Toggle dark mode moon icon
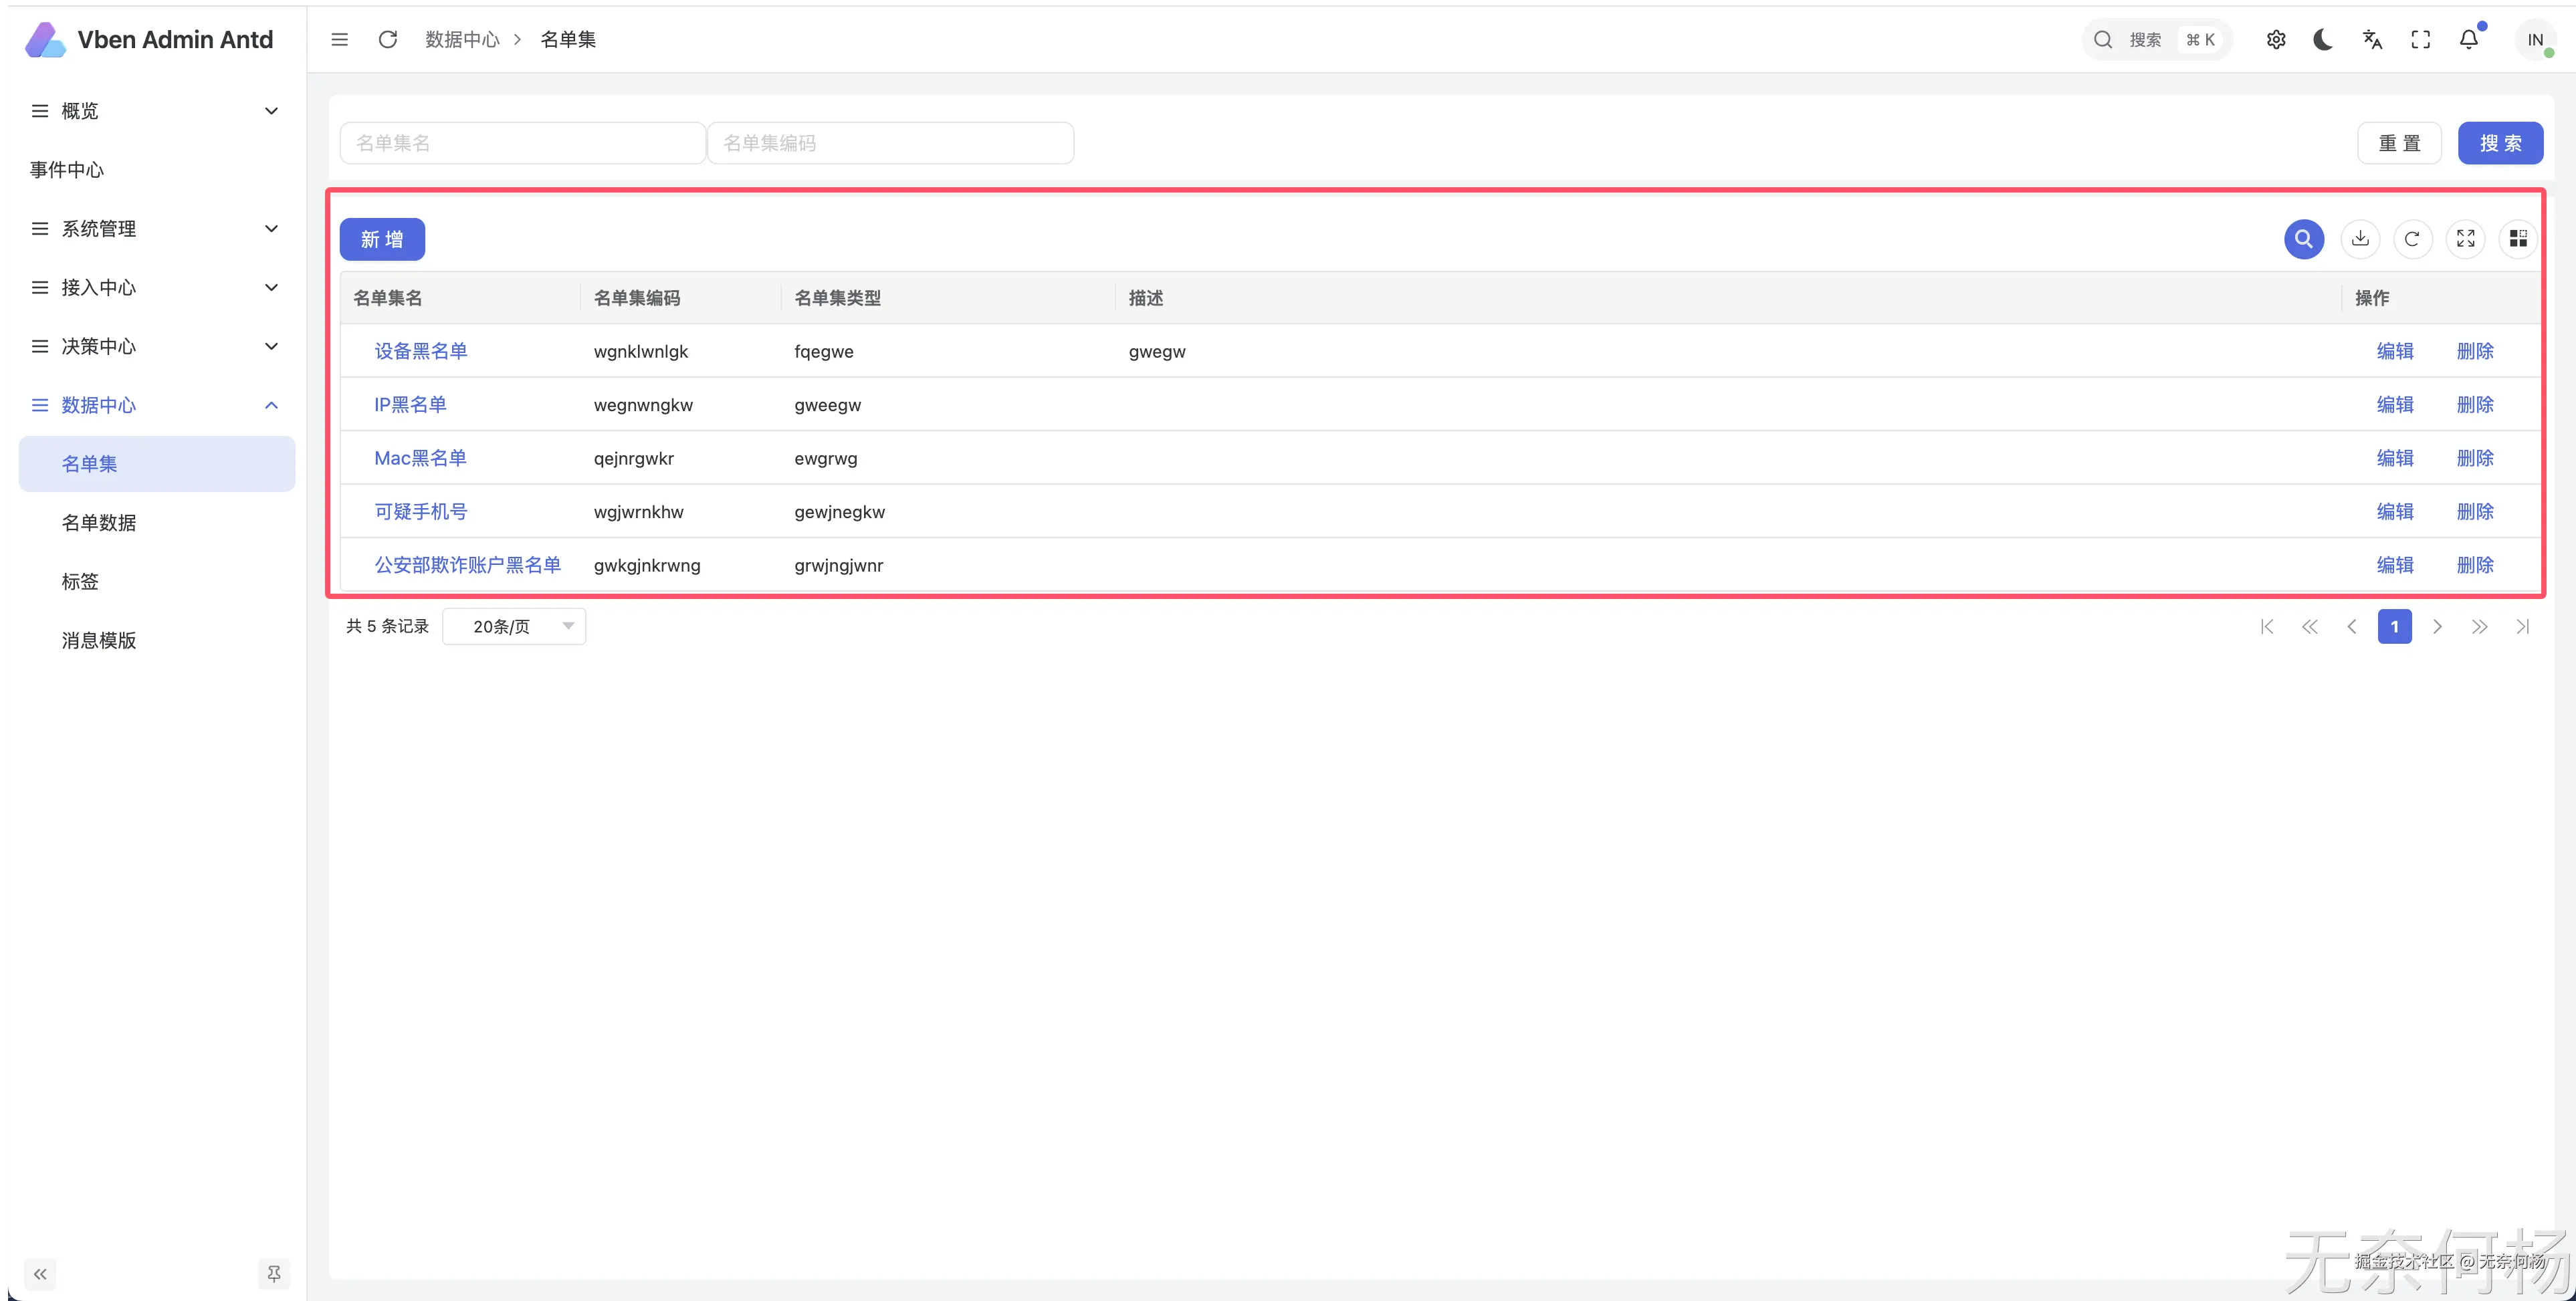 2323,40
